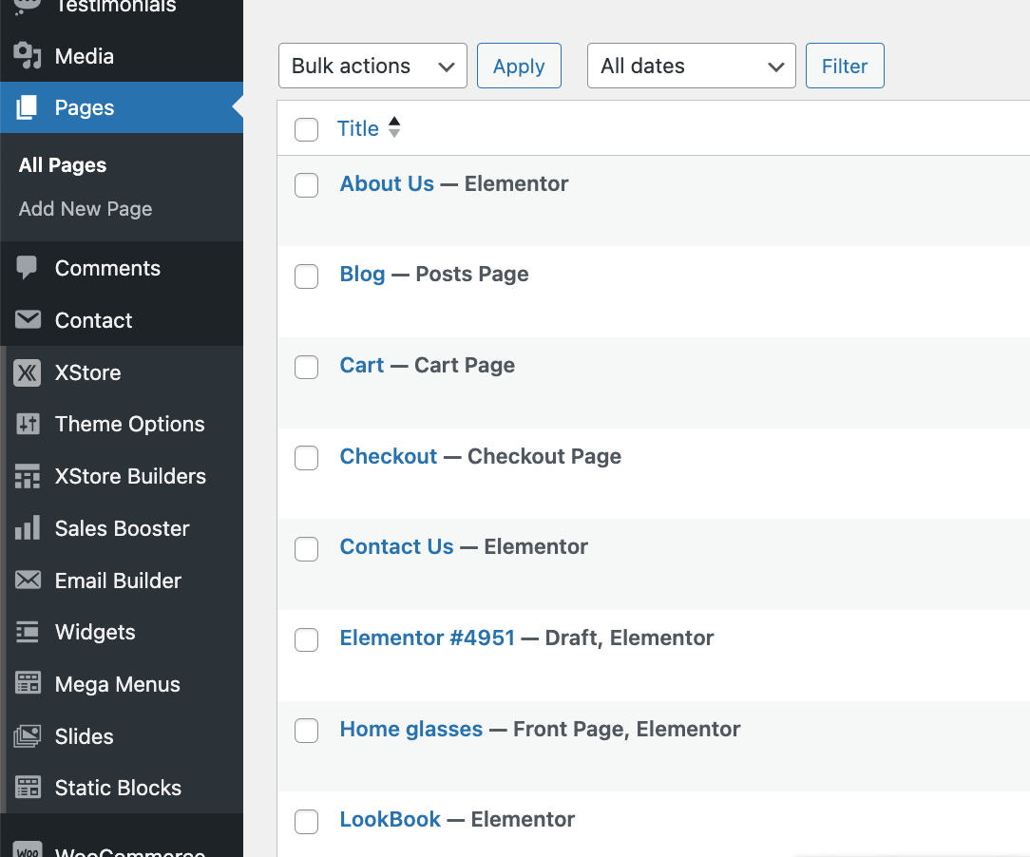Open the Home glasses page link
The image size is (1030, 857).
[411, 729]
